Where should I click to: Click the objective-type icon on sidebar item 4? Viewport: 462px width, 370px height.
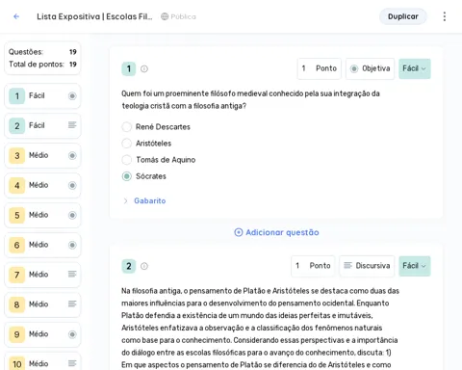point(72,185)
